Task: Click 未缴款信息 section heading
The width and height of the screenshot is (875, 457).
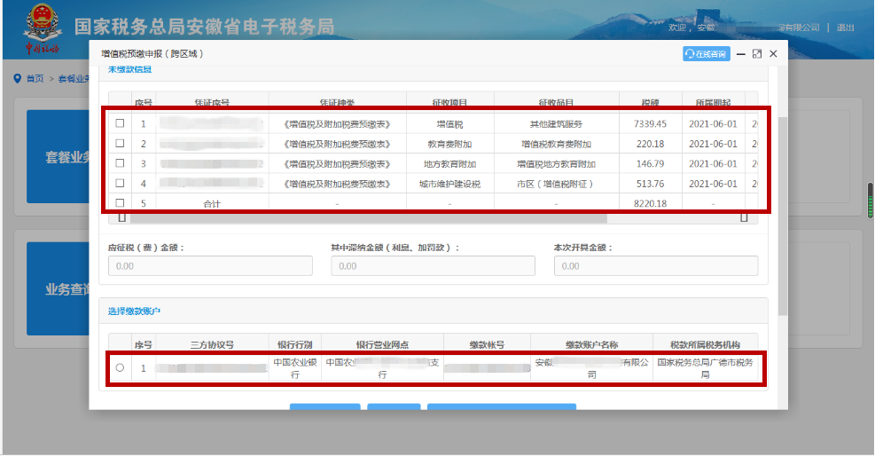Action: pos(130,69)
